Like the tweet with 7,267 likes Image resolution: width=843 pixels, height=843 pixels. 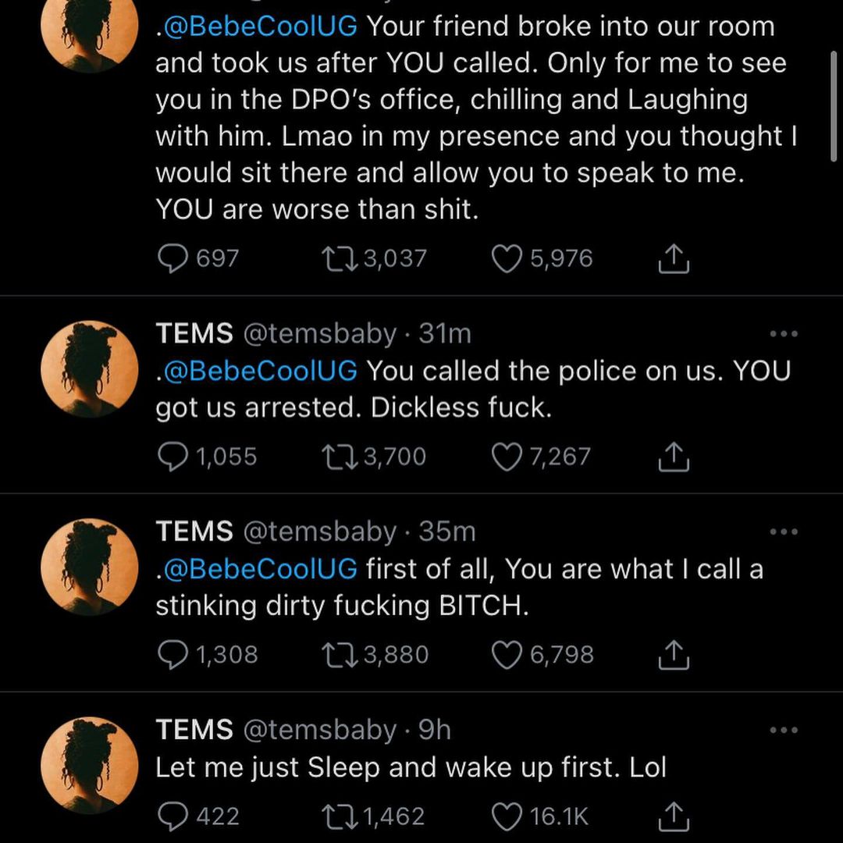coord(507,457)
